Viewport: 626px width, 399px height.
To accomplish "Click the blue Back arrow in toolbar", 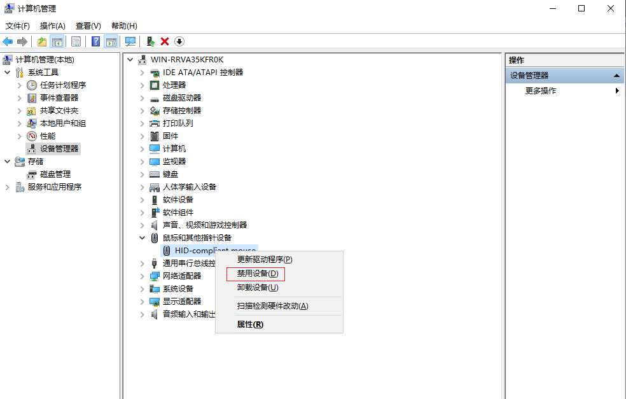I will tap(8, 41).
